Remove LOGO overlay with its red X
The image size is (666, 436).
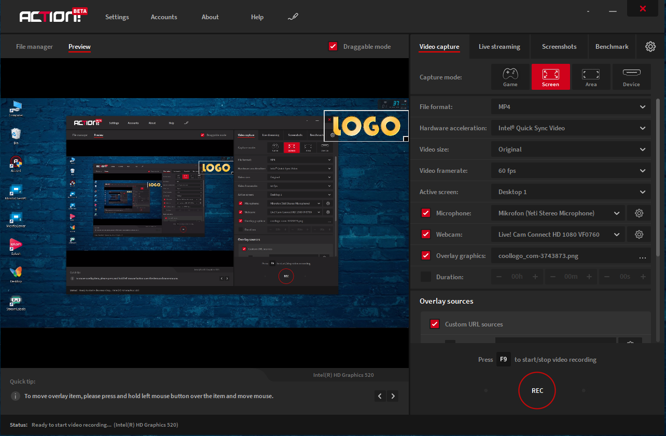click(x=329, y=119)
